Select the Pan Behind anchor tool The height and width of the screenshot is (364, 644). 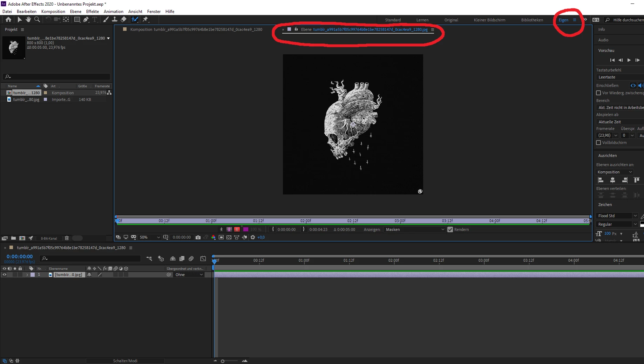click(66, 20)
